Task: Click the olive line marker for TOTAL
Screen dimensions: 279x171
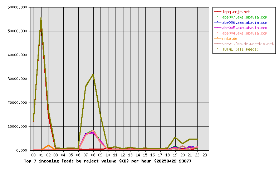Action: 217,49
